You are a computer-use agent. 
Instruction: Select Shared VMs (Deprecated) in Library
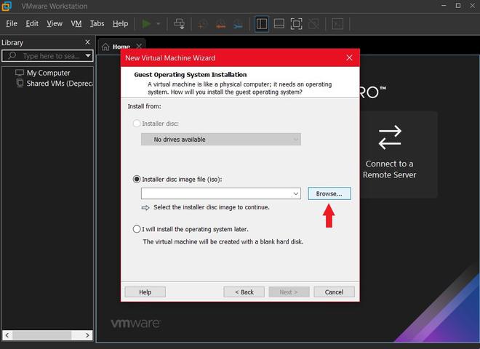[x=60, y=84]
